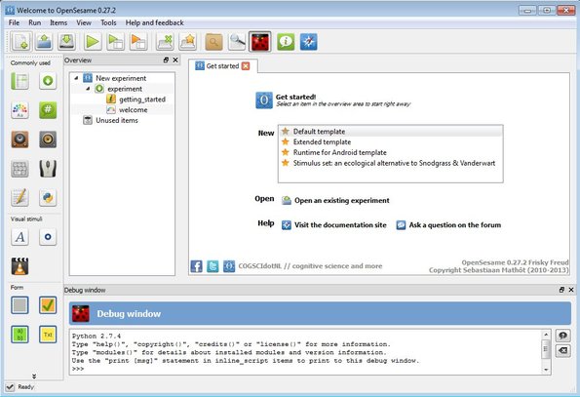Viewport: 580px width, 397px height.
Task: Open the View menu
Action: pyautogui.click(x=84, y=22)
